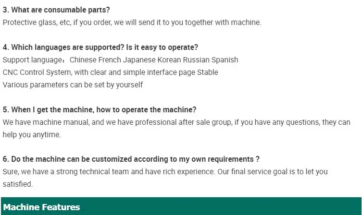Click the word 'Chinese' in language list
This screenshot has width=362, height=215.
tap(83, 60)
